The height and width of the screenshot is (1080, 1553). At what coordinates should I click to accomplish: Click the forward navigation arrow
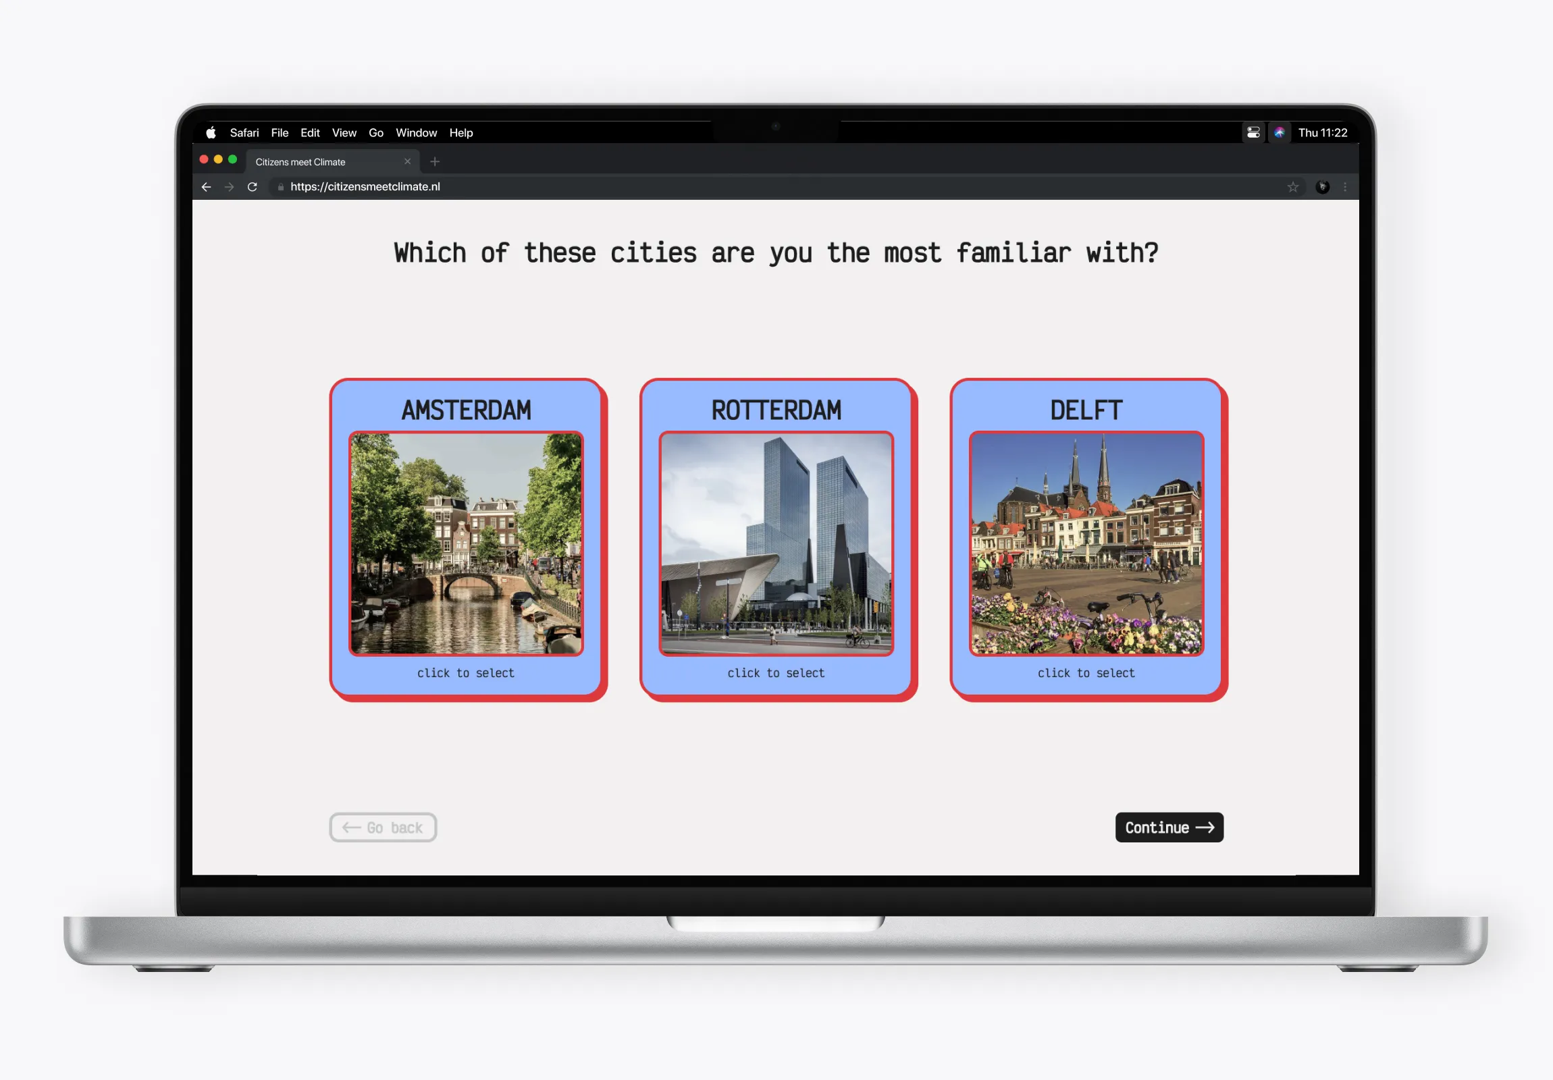[230, 187]
